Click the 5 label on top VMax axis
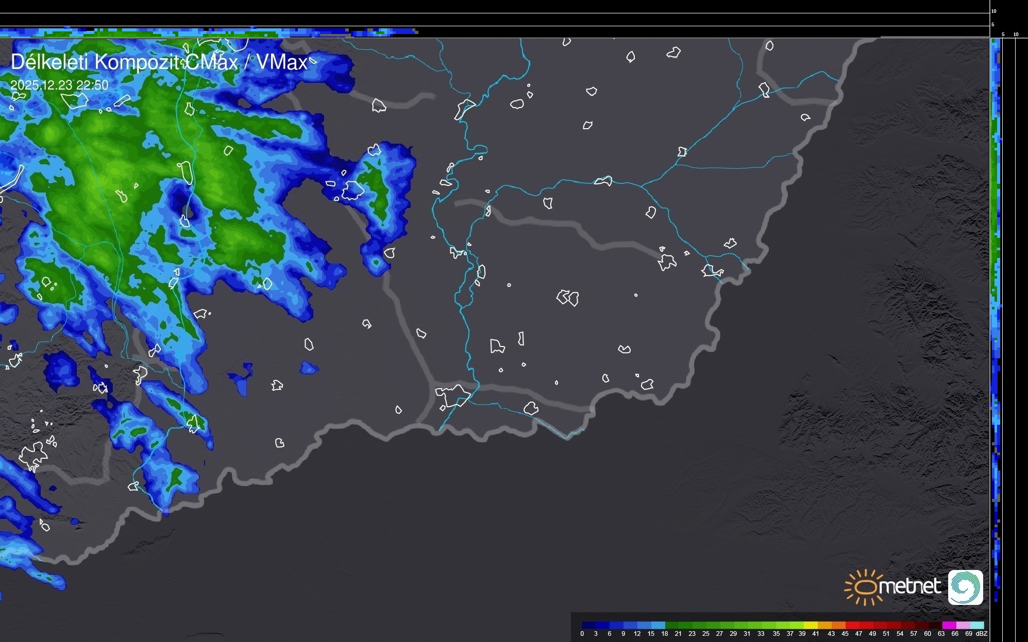1028x642 pixels. pos(992,25)
